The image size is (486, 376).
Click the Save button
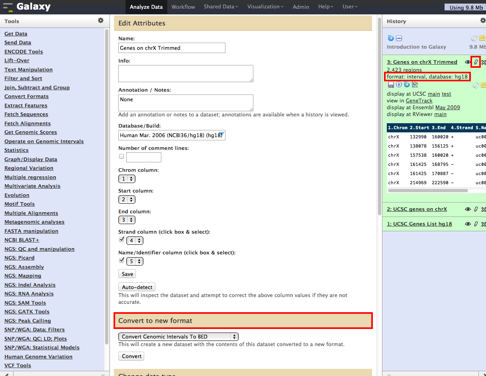point(127,274)
